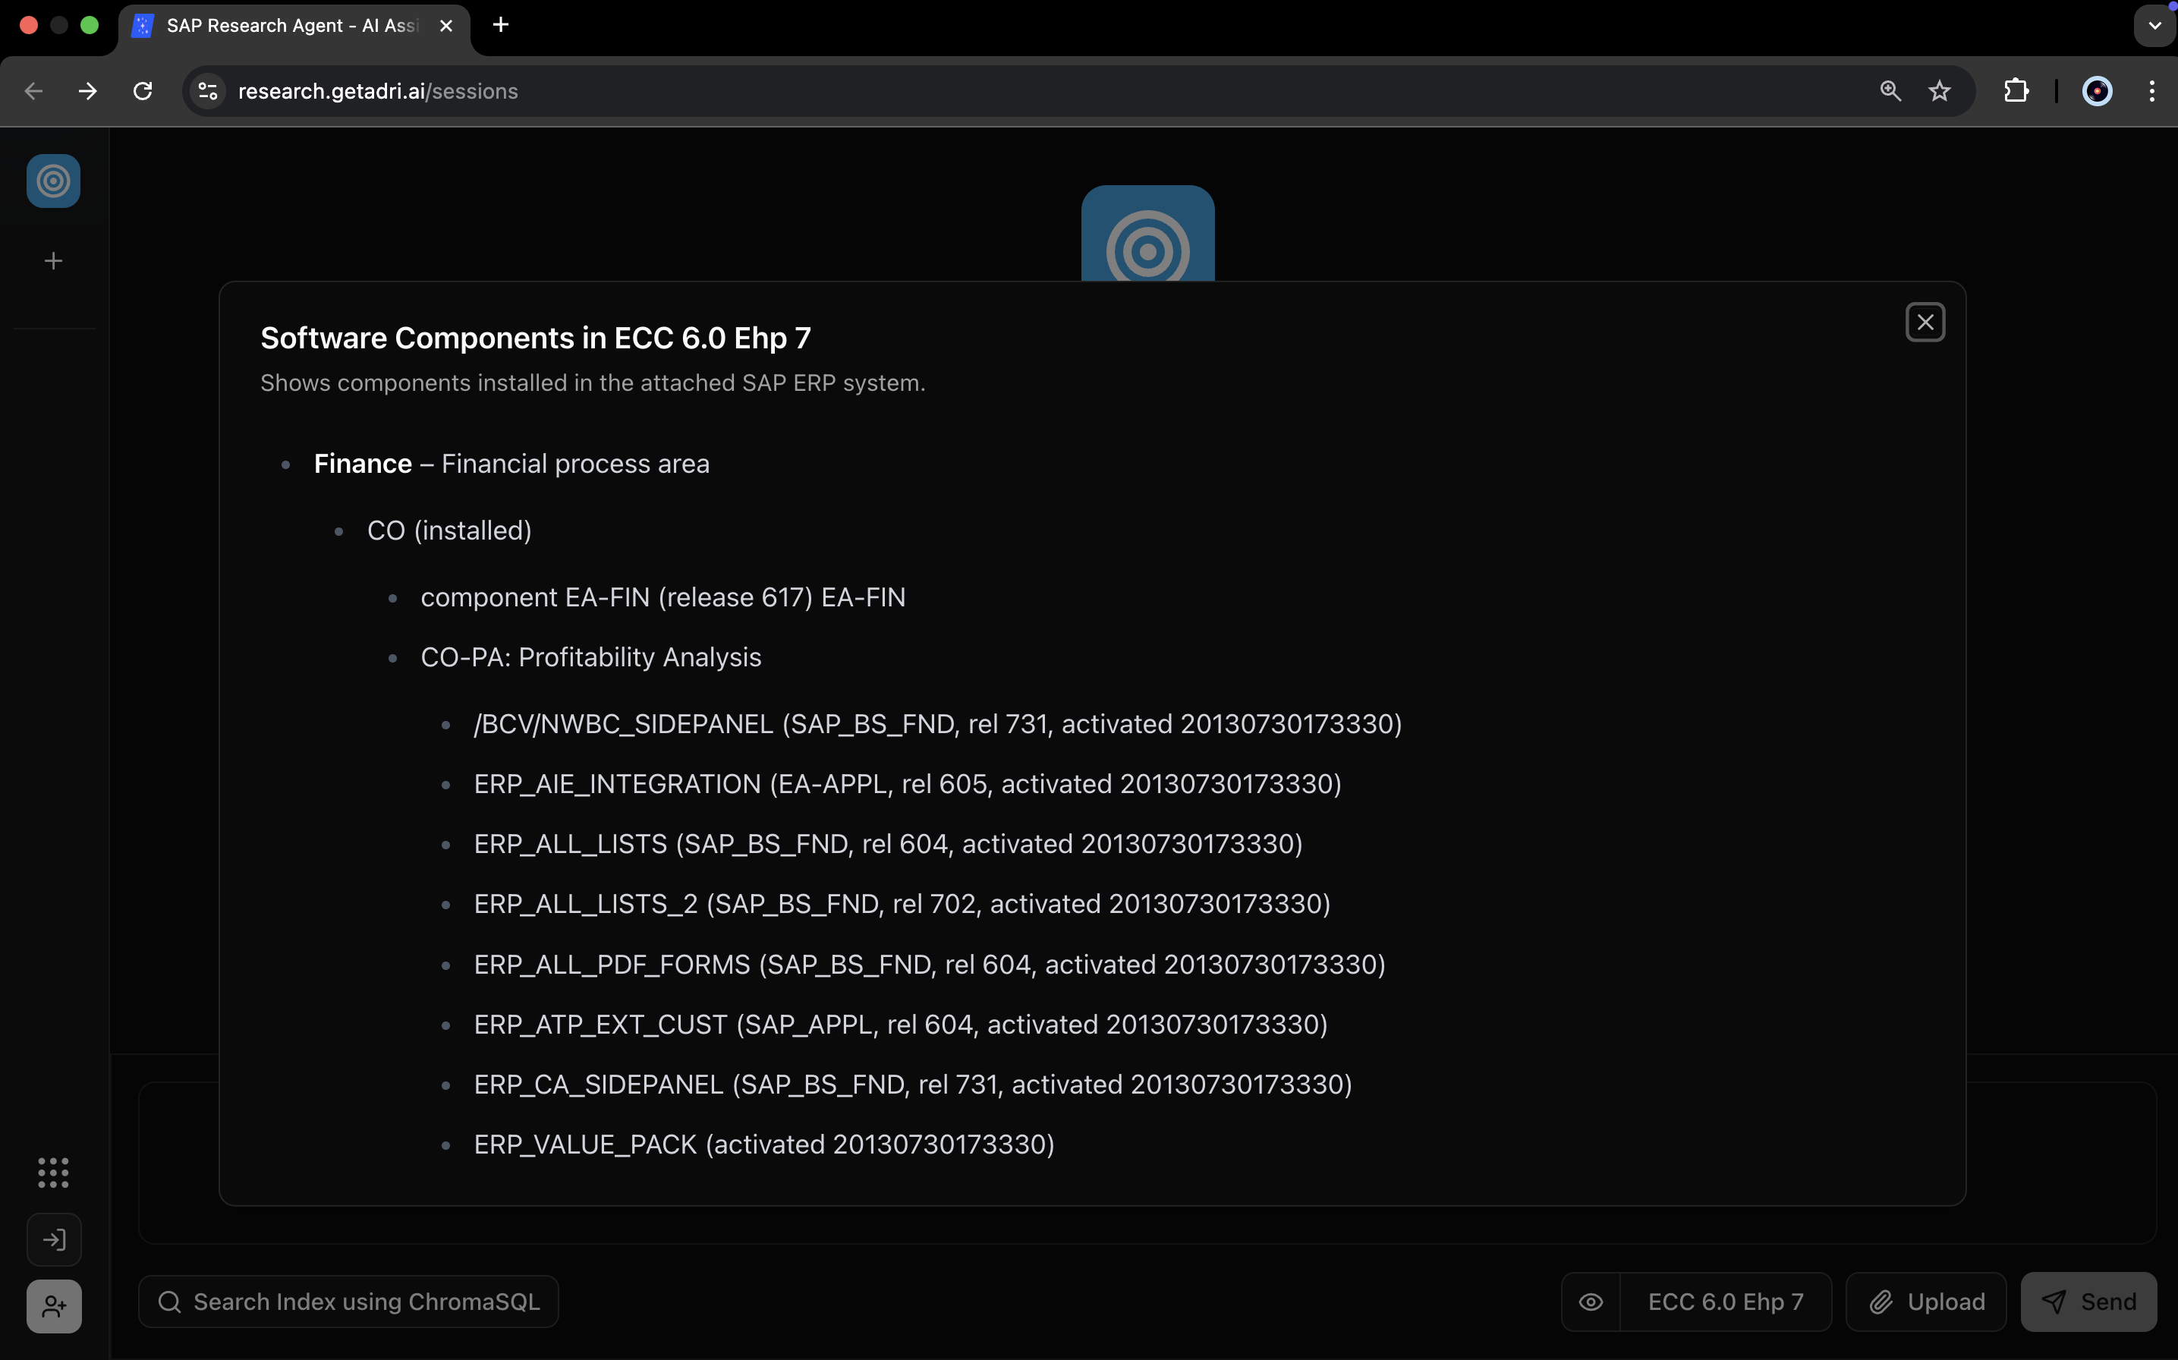Click the Upload attachment button

(1926, 1302)
